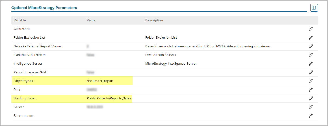Click the Variable column header
328x126 pixels.
[x=20, y=20]
